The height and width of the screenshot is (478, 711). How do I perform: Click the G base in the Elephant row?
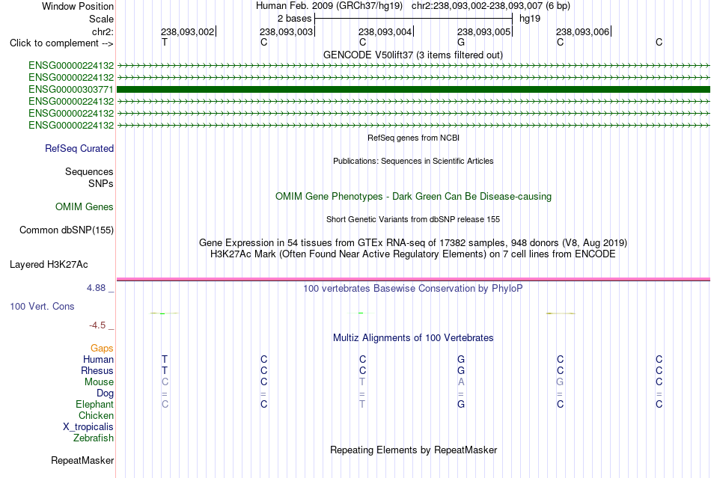(x=461, y=404)
